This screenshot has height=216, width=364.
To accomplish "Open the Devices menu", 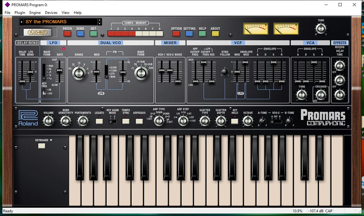I will point(51,12).
